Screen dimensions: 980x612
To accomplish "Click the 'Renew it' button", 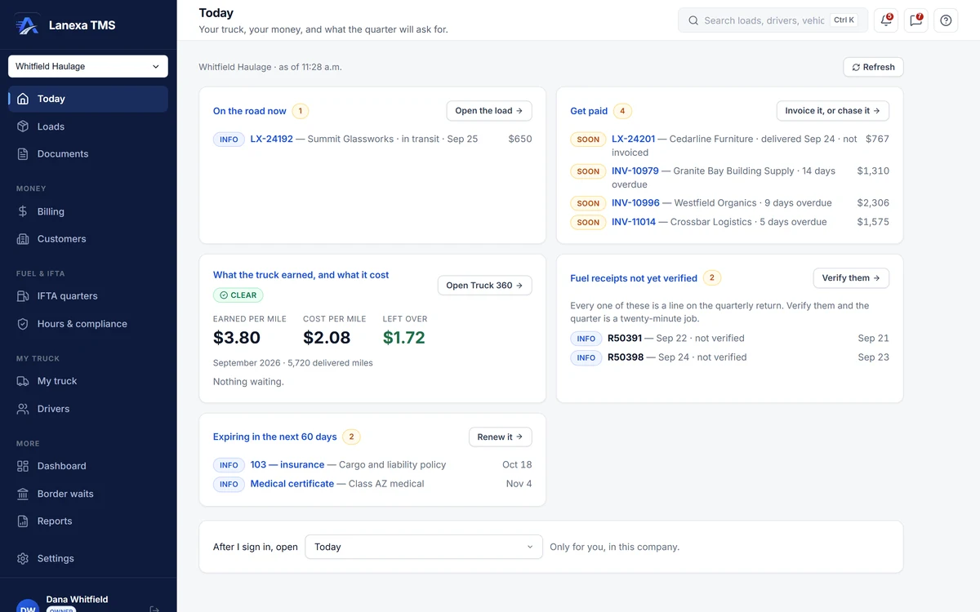I will tap(501, 437).
